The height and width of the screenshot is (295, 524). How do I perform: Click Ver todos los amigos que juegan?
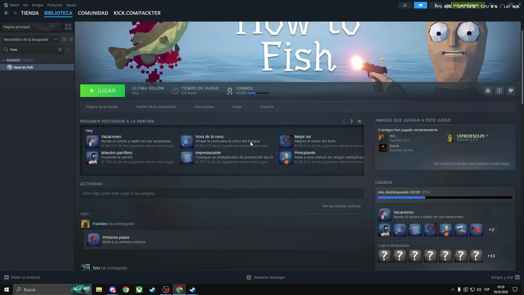pyautogui.click(x=472, y=163)
